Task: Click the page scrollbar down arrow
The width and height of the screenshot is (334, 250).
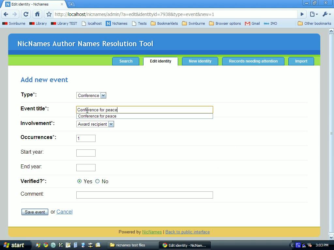Action: pyautogui.click(x=331, y=237)
